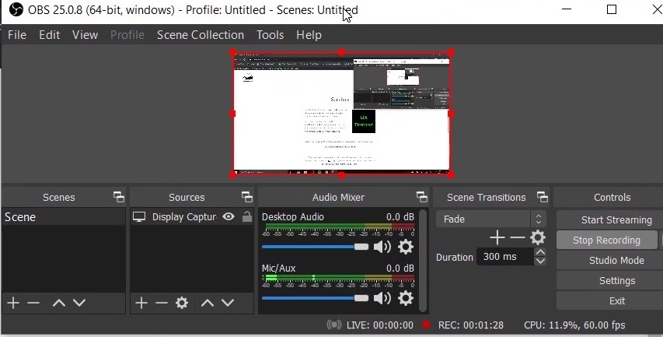
Task: Hide the Display Capture source
Action: (x=229, y=217)
